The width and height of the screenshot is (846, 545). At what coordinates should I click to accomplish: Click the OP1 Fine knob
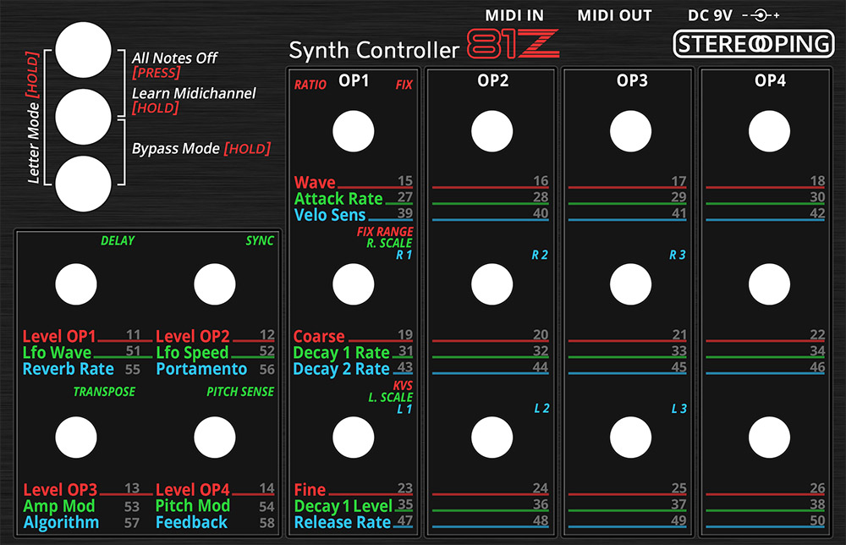click(354, 437)
